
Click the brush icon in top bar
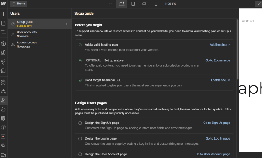click(x=259, y=4)
